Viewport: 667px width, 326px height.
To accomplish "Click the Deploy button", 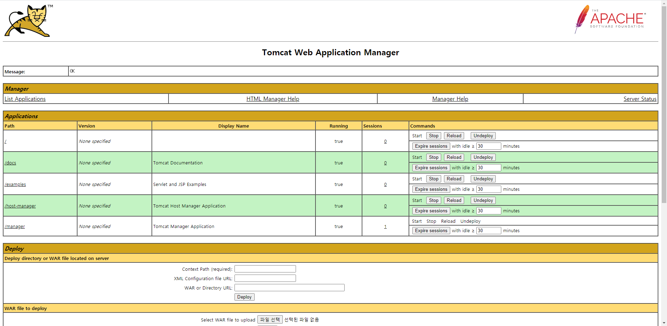I will click(245, 297).
